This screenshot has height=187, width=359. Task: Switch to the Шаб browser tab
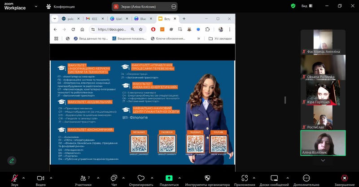[x=119, y=19]
